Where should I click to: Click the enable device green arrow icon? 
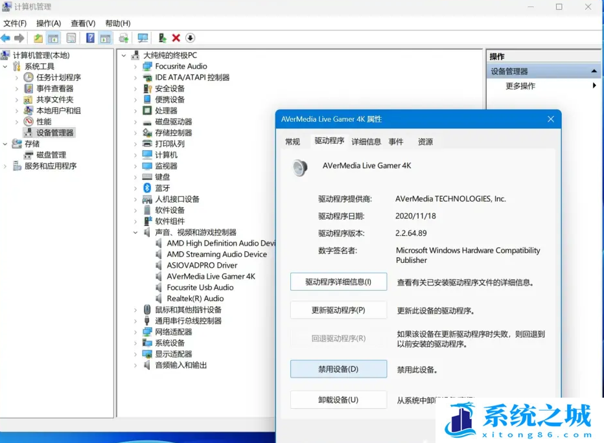pos(162,38)
